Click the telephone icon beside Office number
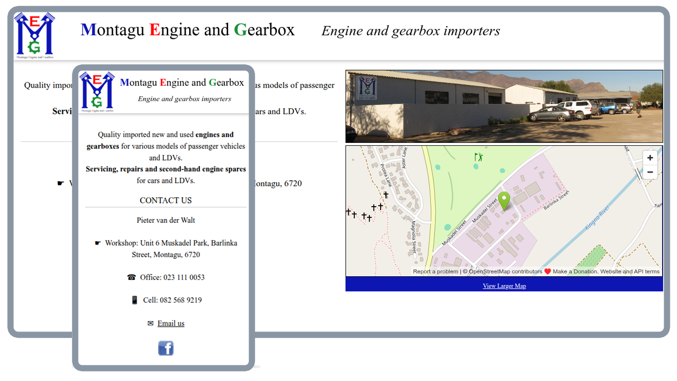Screen dimensions: 677x381 (131, 277)
